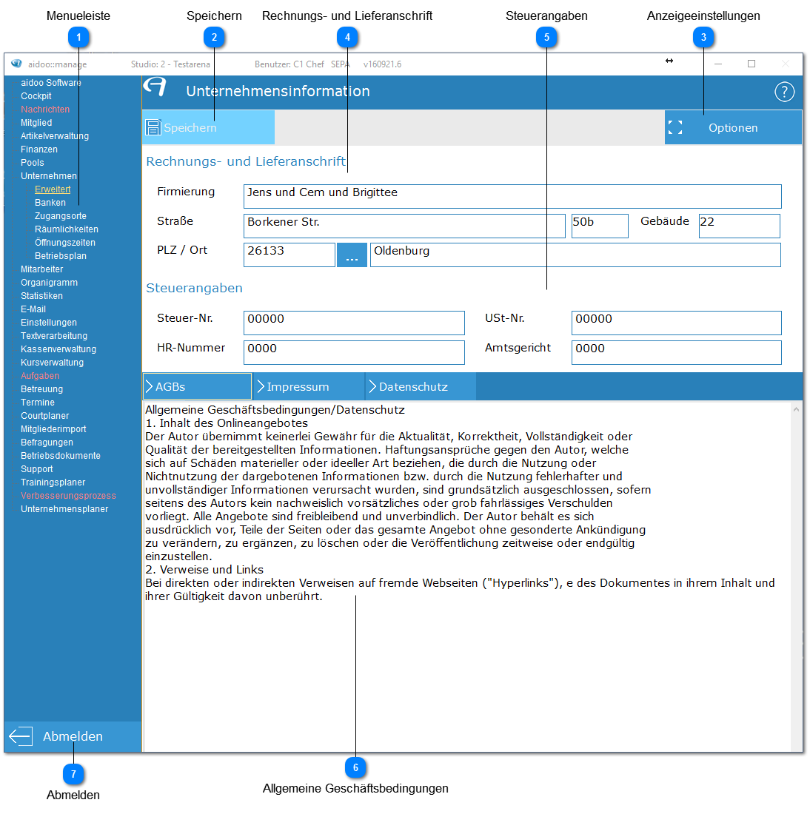Click the house number field 50b

600,226
